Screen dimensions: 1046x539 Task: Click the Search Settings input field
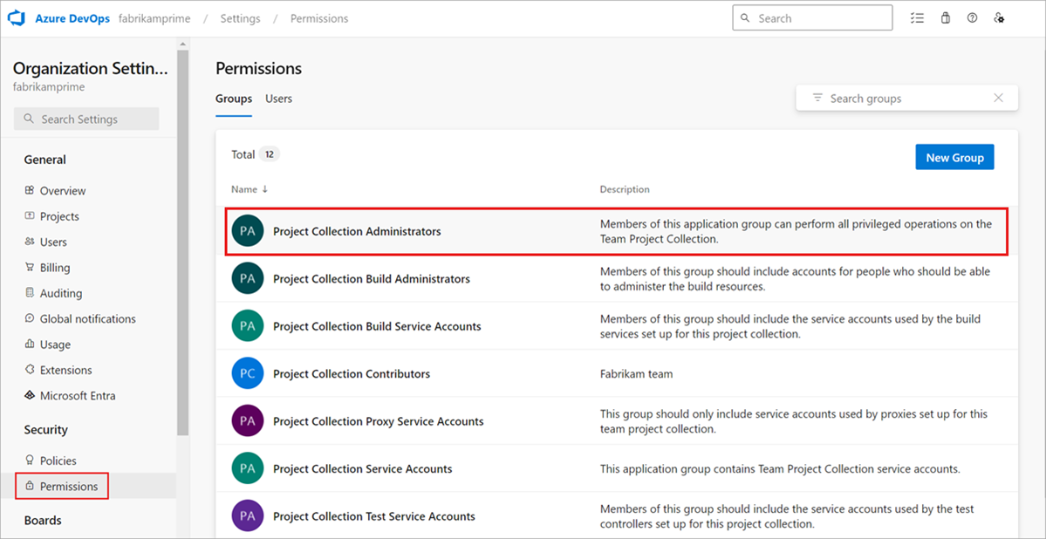[x=86, y=119]
